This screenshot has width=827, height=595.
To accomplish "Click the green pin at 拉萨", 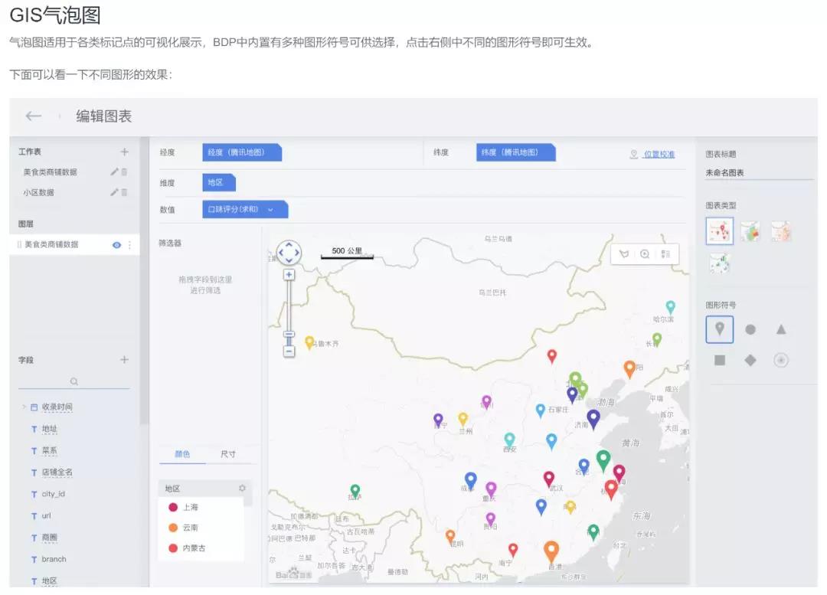I will click(355, 492).
